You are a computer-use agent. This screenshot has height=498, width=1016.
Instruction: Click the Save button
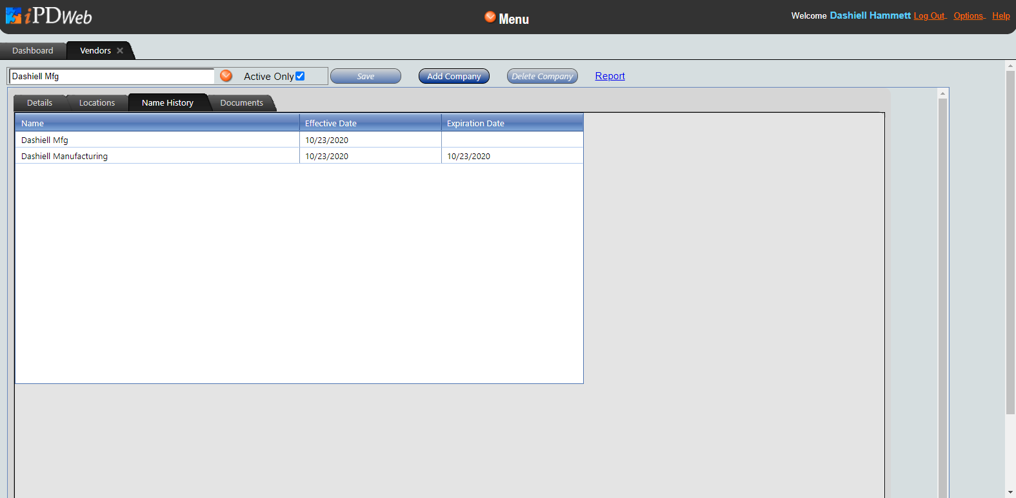(365, 76)
